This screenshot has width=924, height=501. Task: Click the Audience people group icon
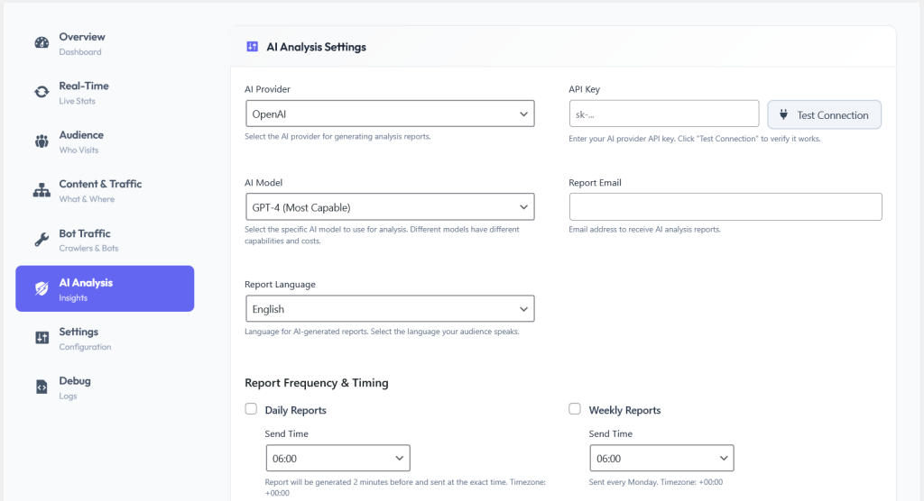coord(42,141)
